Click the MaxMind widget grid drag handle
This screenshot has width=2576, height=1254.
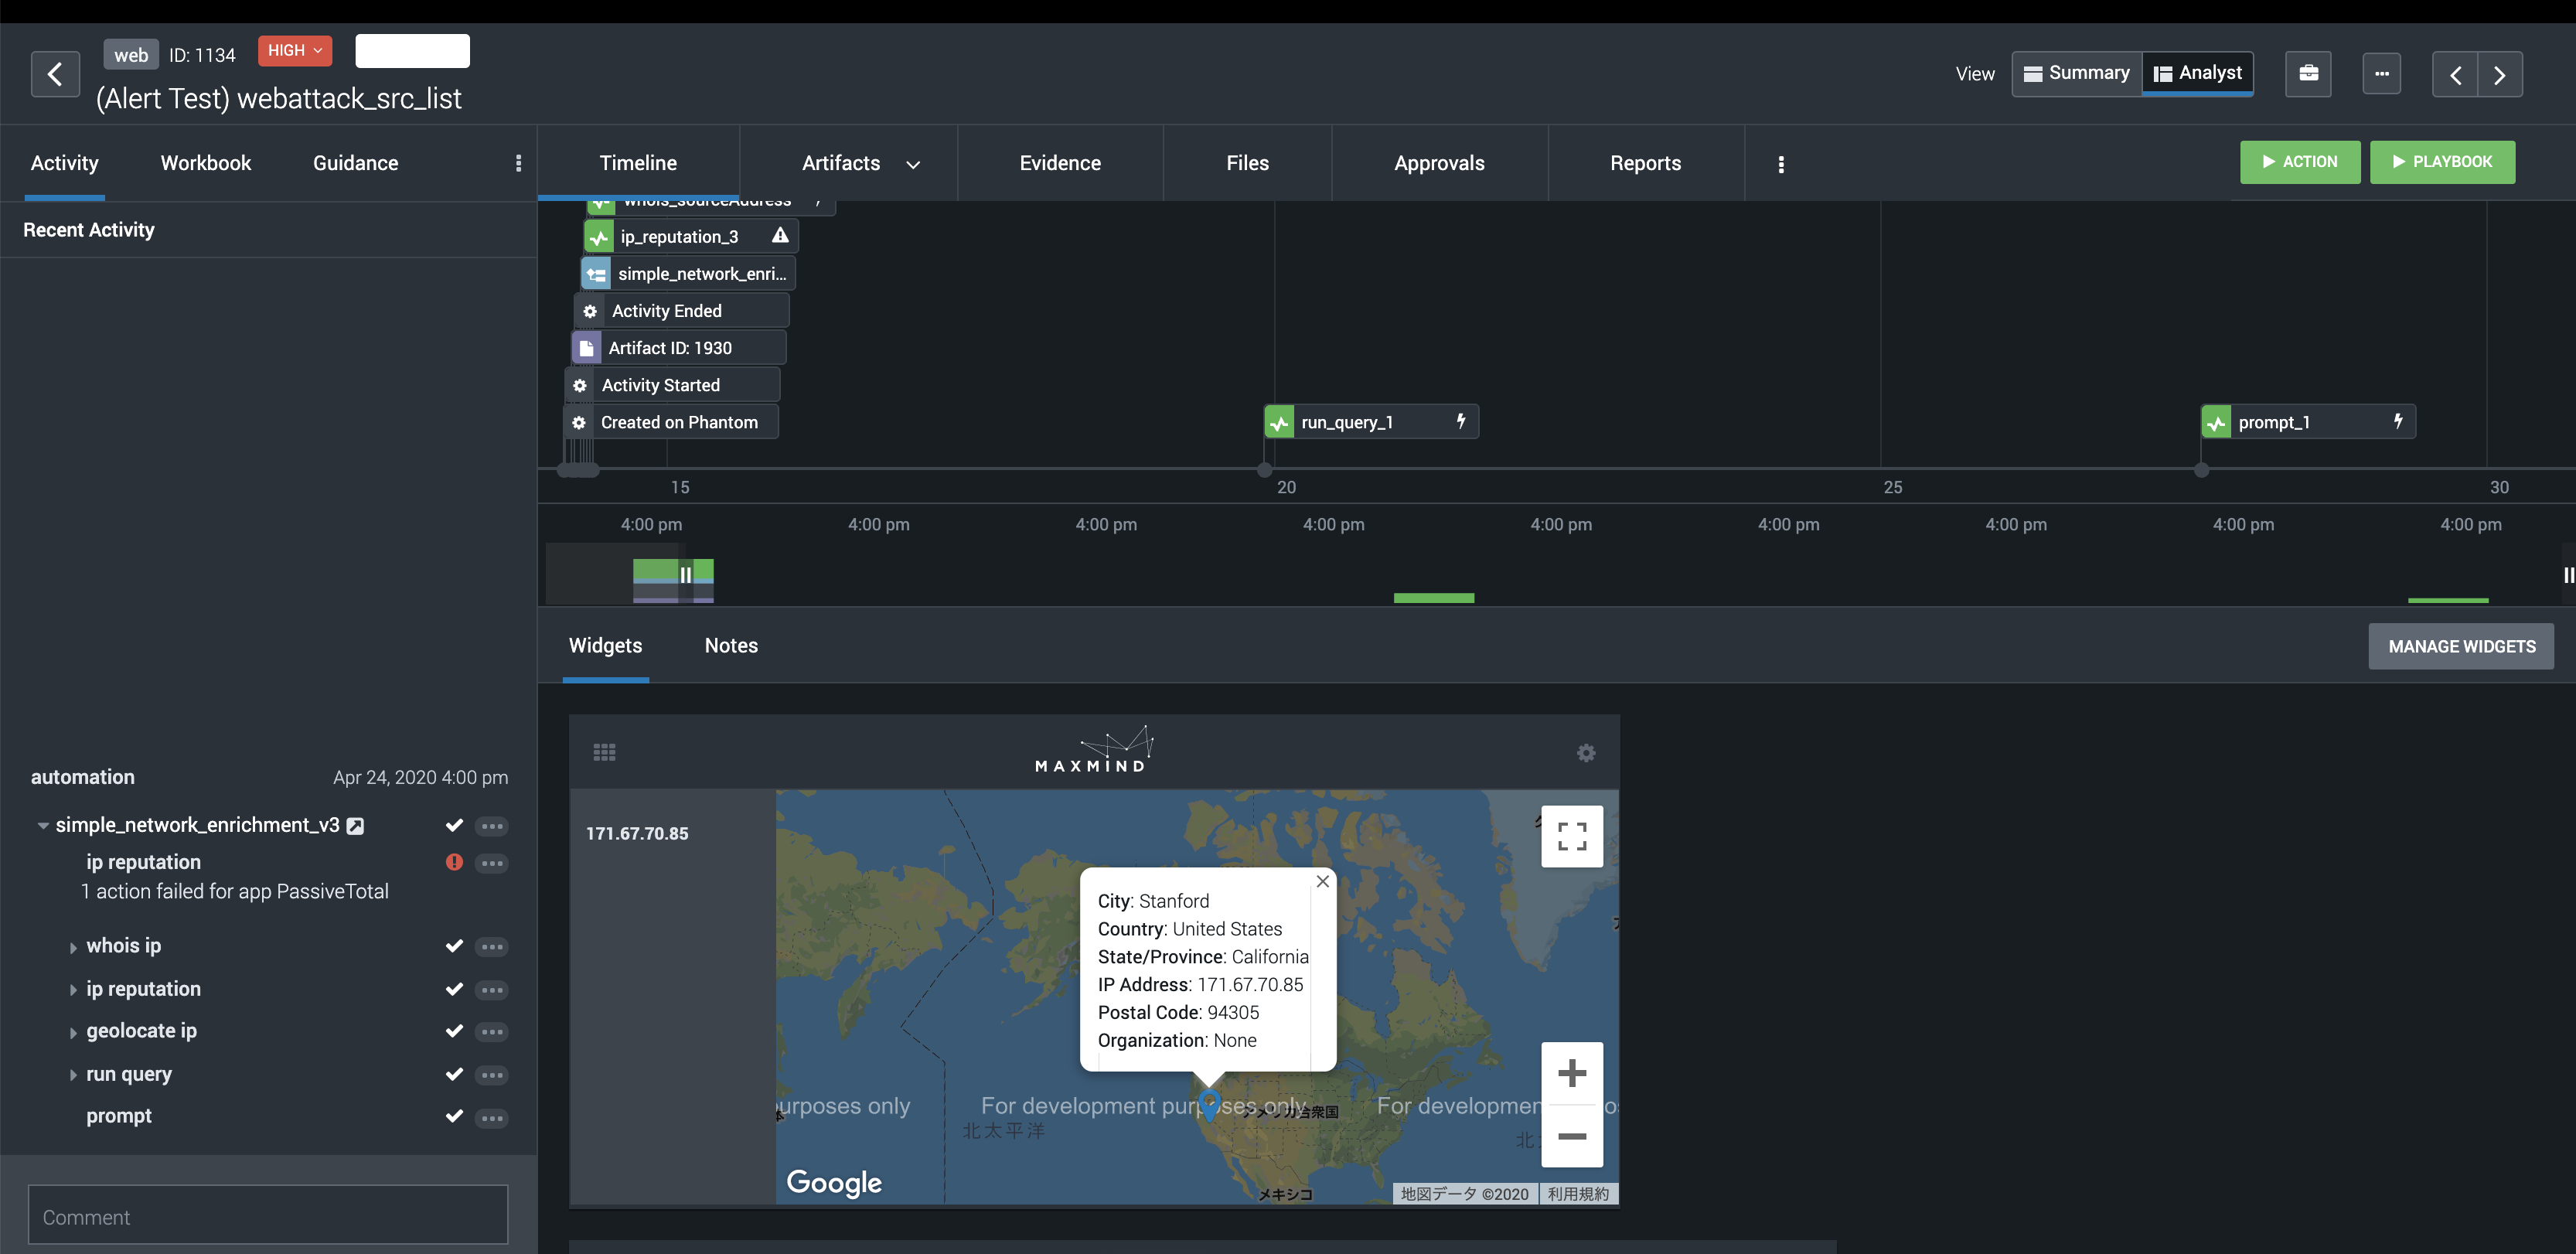[x=604, y=752]
